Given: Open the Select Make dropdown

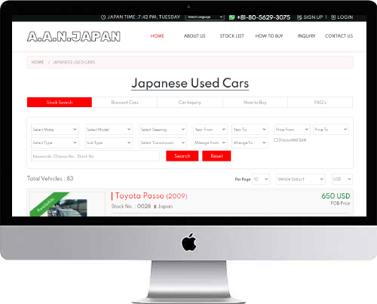Looking at the screenshot, I should click(x=55, y=130).
